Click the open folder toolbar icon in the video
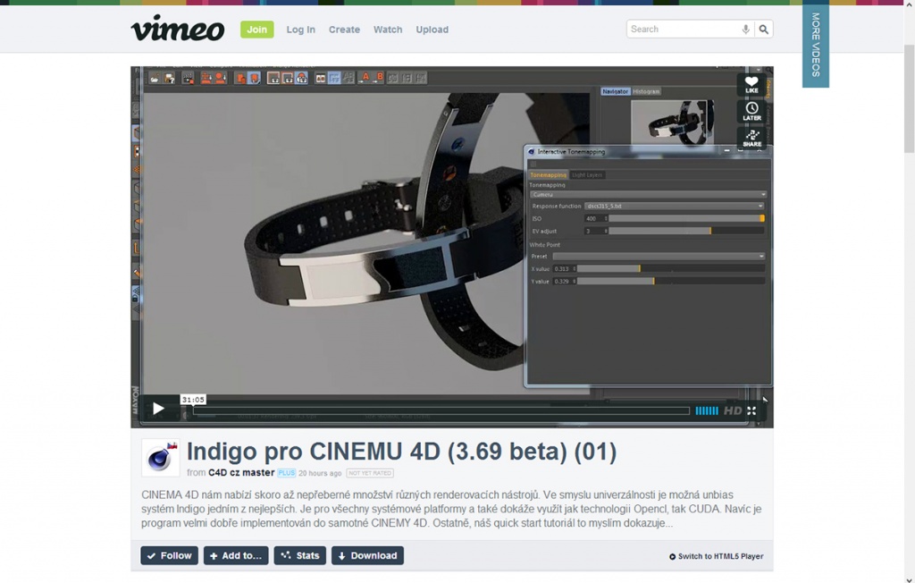Screen dimensions: 915x583 154,78
